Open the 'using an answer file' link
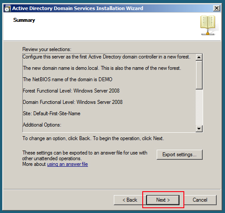This screenshot has height=213, width=225. [67, 164]
